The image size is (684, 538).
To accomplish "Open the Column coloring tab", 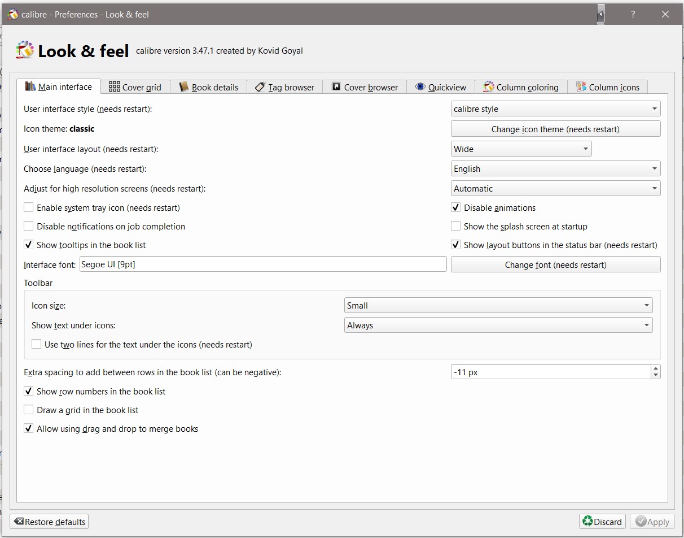I will click(x=521, y=87).
